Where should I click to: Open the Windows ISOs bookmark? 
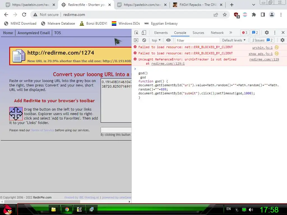point(126,24)
